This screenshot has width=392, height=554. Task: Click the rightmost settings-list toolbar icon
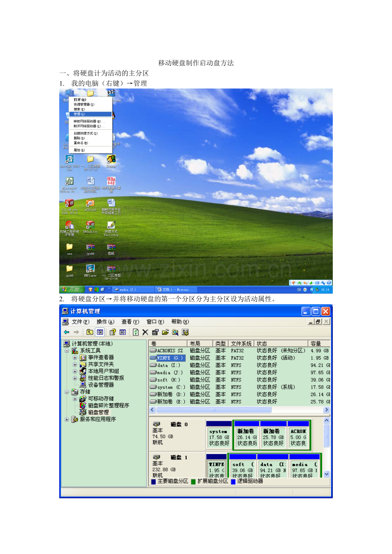tap(185, 332)
